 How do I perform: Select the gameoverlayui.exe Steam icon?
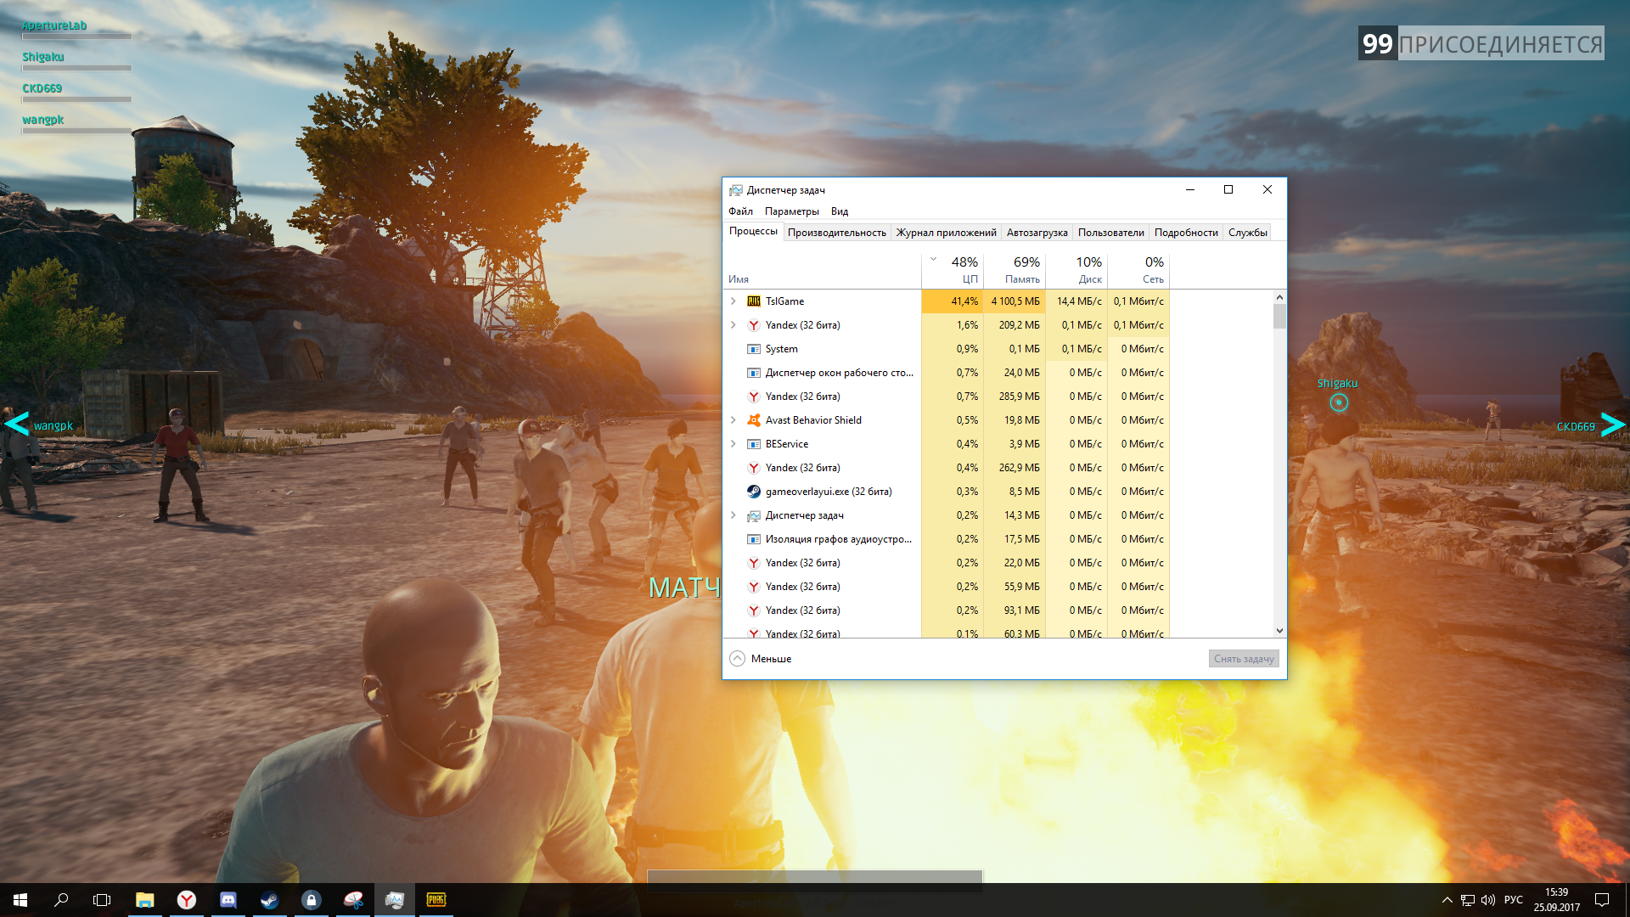753,492
